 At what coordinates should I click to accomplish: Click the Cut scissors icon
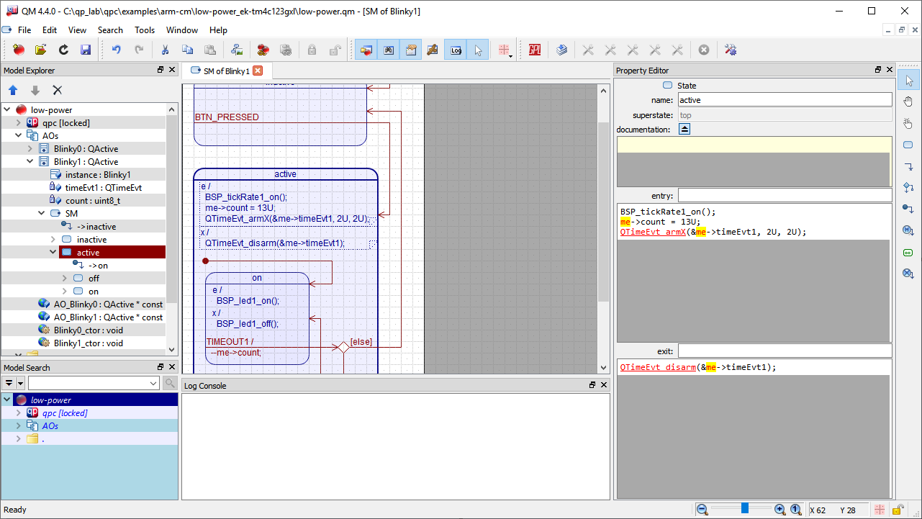click(165, 50)
